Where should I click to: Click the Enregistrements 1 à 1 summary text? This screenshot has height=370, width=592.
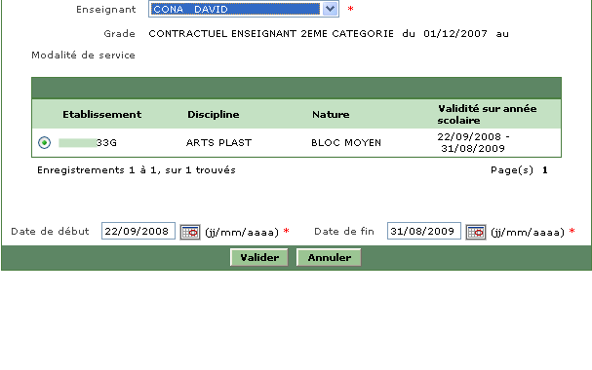tap(137, 170)
